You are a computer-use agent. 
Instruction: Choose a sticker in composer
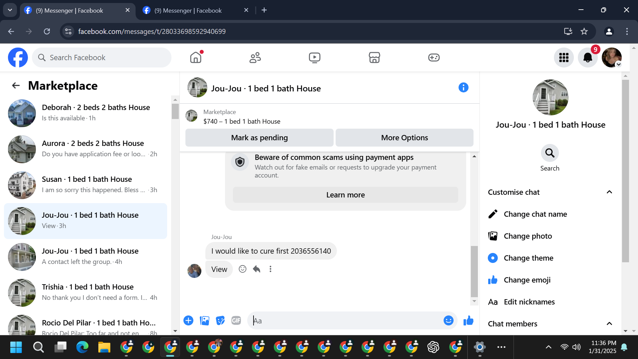220,320
